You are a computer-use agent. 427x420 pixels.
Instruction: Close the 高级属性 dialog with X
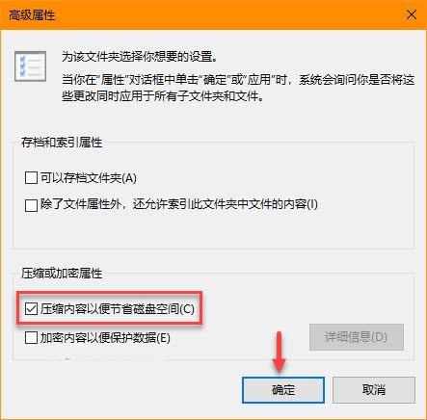tap(412, 14)
